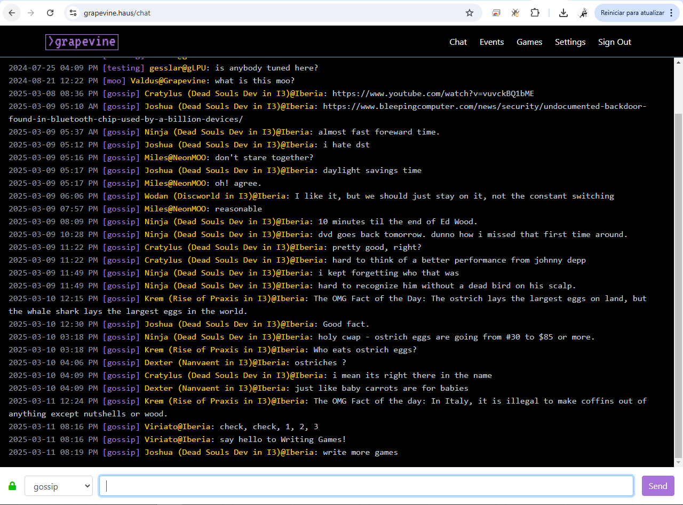Screen dimensions: 683x505
Task: Bookmark the page with the star icon
Action: coord(470,13)
